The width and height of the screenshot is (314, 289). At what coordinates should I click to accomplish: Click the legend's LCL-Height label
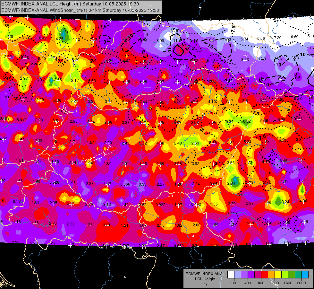tap(205, 279)
